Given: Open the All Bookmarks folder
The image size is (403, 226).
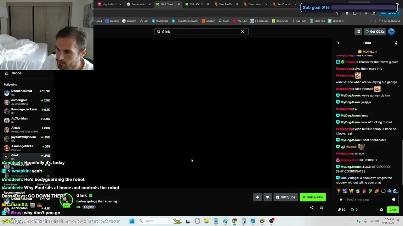Looking at the screenshot, I should [389, 21].
